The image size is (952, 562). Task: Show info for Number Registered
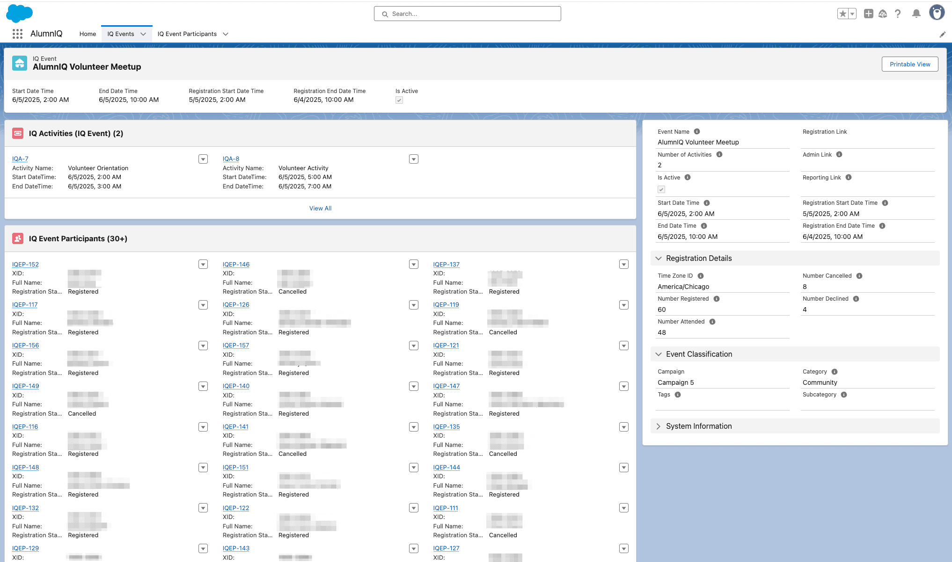coord(717,298)
